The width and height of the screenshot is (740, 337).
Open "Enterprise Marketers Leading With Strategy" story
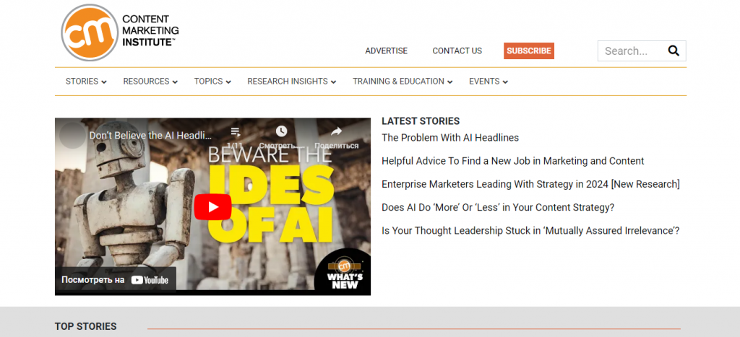pos(530,184)
